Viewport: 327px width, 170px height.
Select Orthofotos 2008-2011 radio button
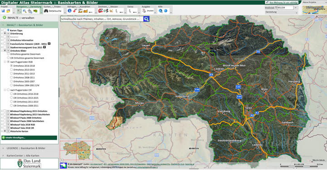click(11, 77)
